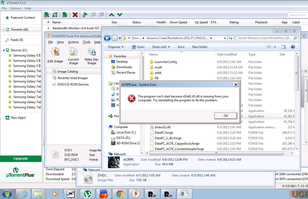
Task: Click the Explorer blue Help icon
Action: tap(293, 47)
